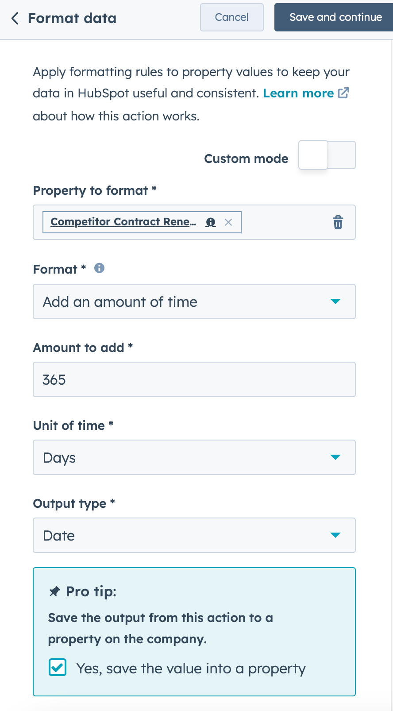Cancel the Format data action

coord(231,17)
